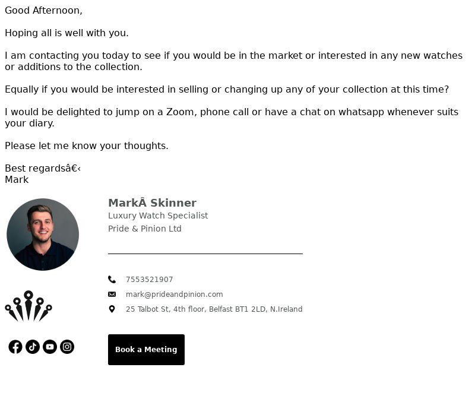Click the Best regards sign-off text
Image resolution: width=475 pixels, height=399 pixels.
click(x=42, y=168)
